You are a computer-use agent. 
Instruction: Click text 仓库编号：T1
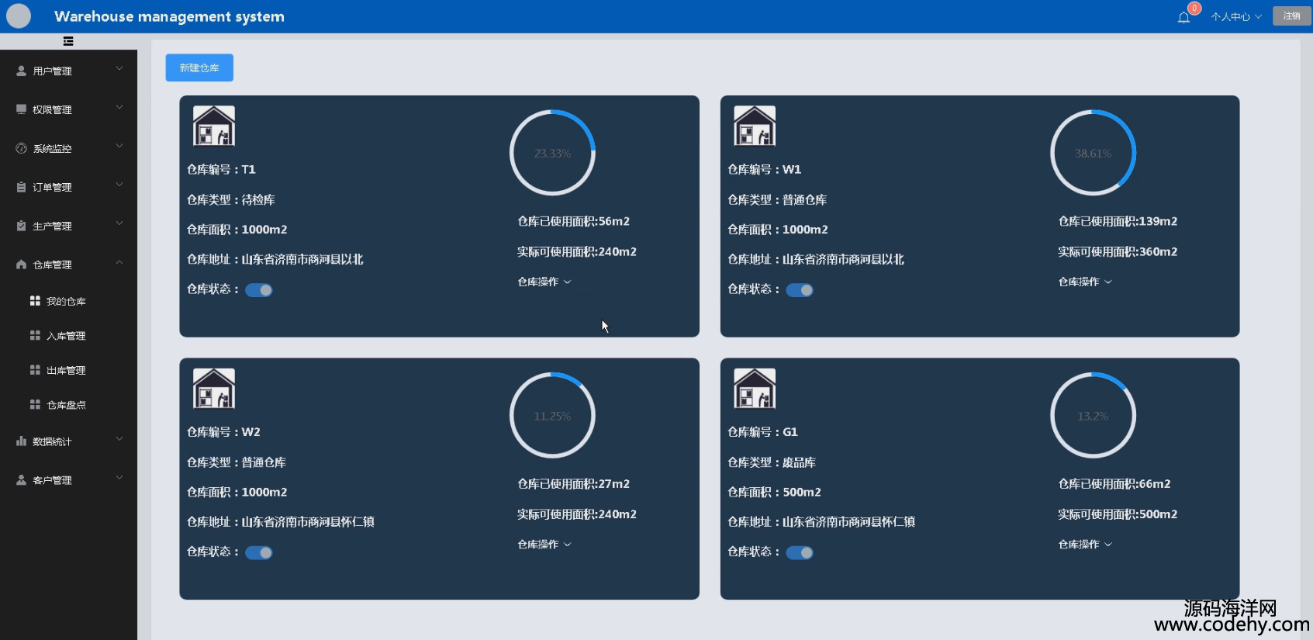coord(221,169)
